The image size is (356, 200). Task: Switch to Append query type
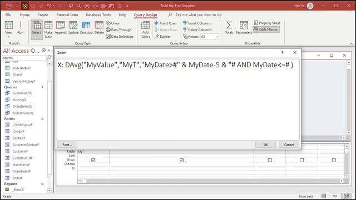(61, 28)
